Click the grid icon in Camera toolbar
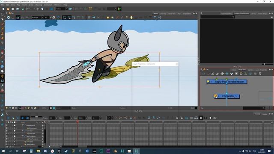The width and height of the screenshot is (274, 154). pyautogui.click(x=89, y=18)
